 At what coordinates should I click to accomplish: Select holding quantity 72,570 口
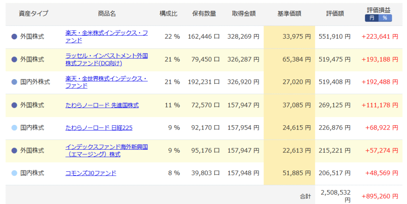tap(205, 105)
